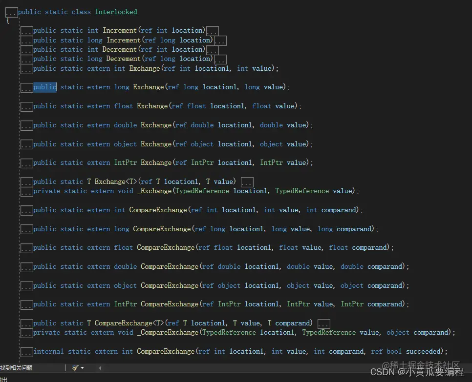Expand body ellipsis after T Exchange<T> signature
Image resolution: width=472 pixels, height=382 pixels.
coord(247,182)
